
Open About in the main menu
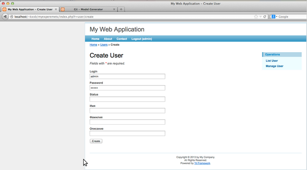tap(108, 39)
